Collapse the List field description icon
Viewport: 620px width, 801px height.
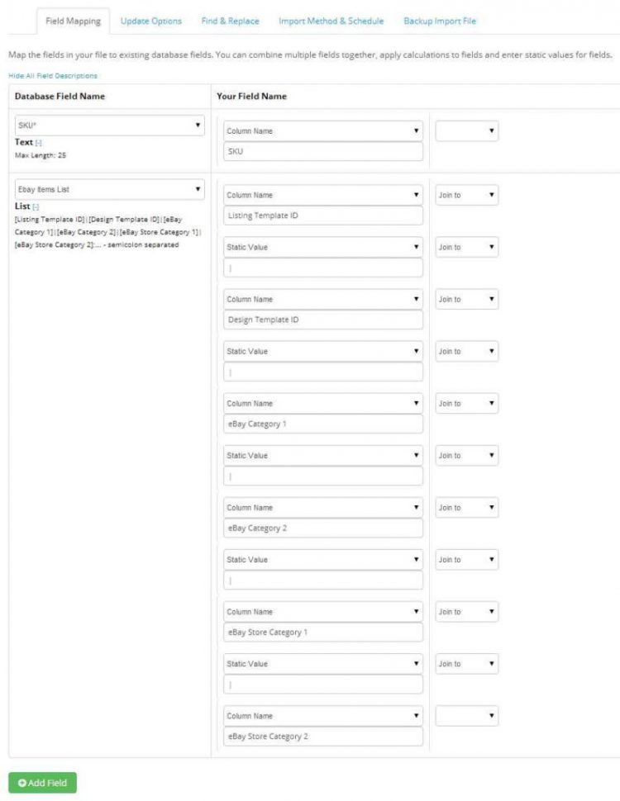click(36, 206)
